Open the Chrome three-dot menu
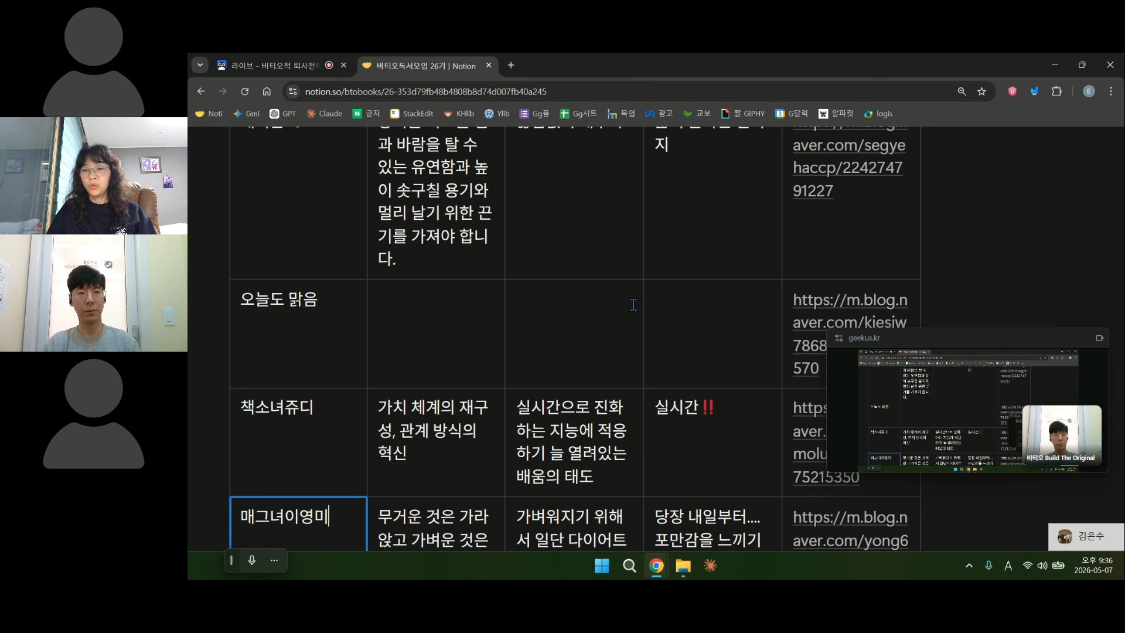This screenshot has width=1125, height=633. point(1111,91)
